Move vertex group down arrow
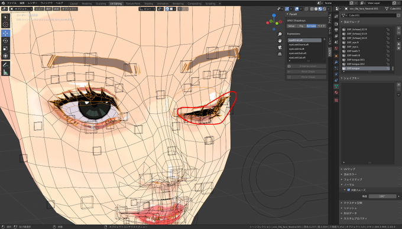402x229 pixels. click(398, 48)
